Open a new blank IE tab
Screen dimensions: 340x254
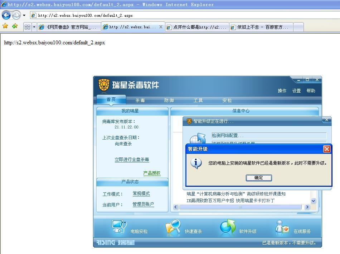click(x=298, y=27)
